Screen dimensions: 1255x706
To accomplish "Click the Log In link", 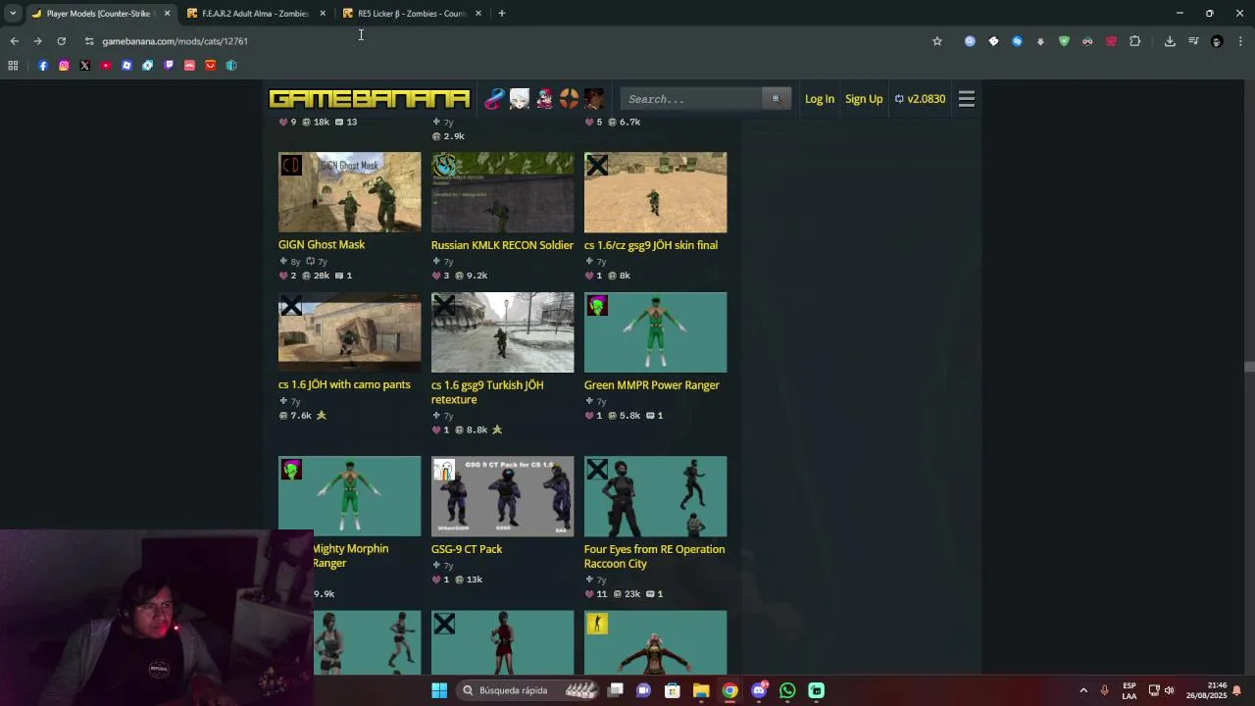I will [820, 99].
